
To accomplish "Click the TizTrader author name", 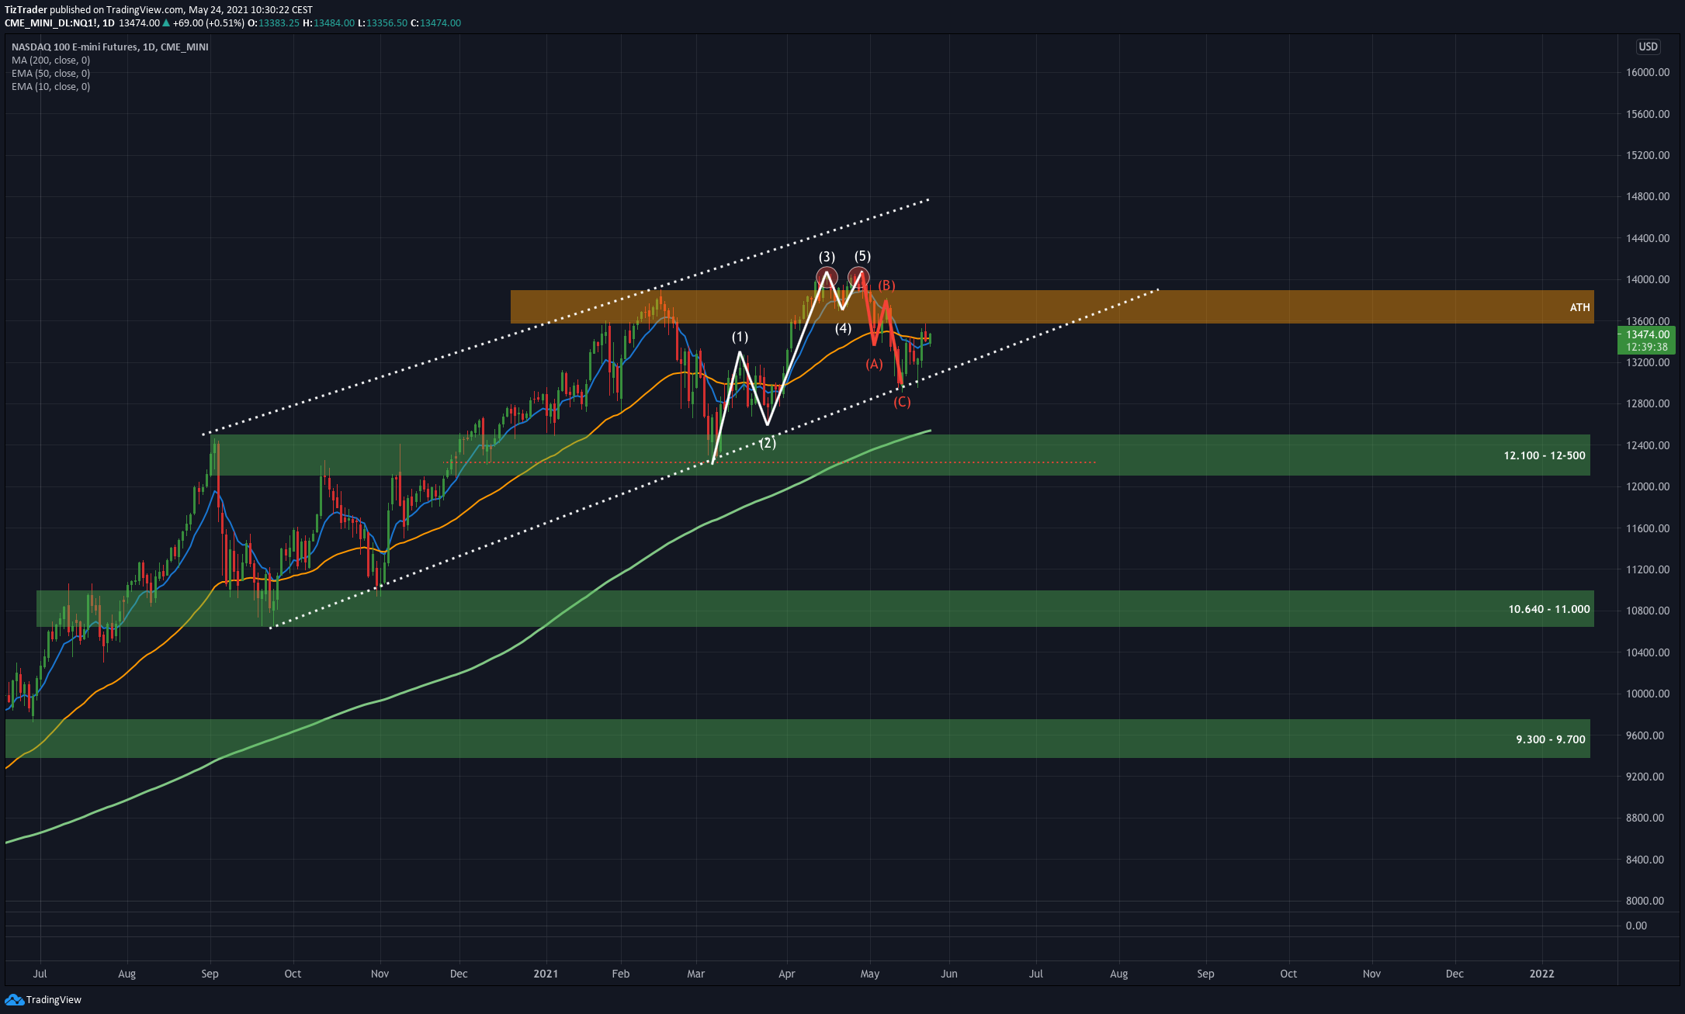I will tap(26, 9).
